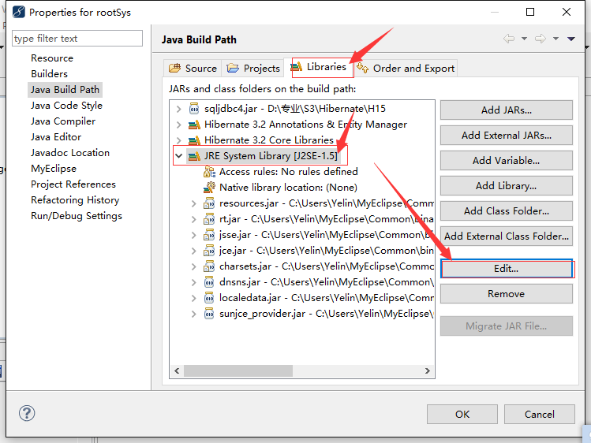Click the dnsns.jar file icon
The width and height of the screenshot is (591, 443).
(x=209, y=282)
